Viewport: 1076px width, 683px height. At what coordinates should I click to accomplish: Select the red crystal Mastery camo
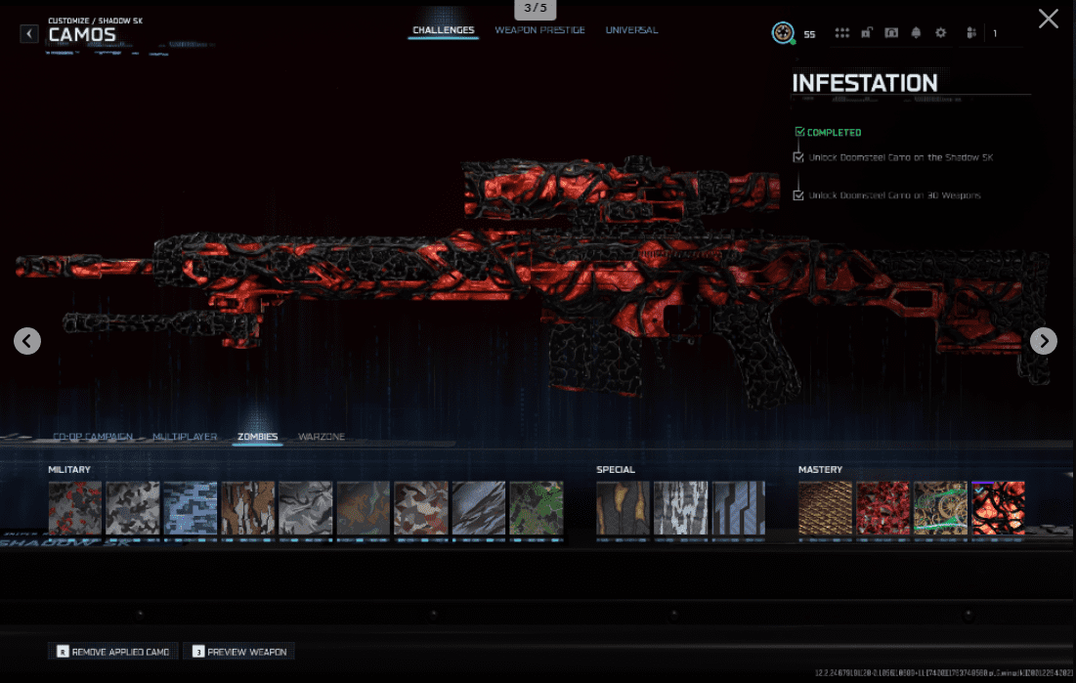882,509
